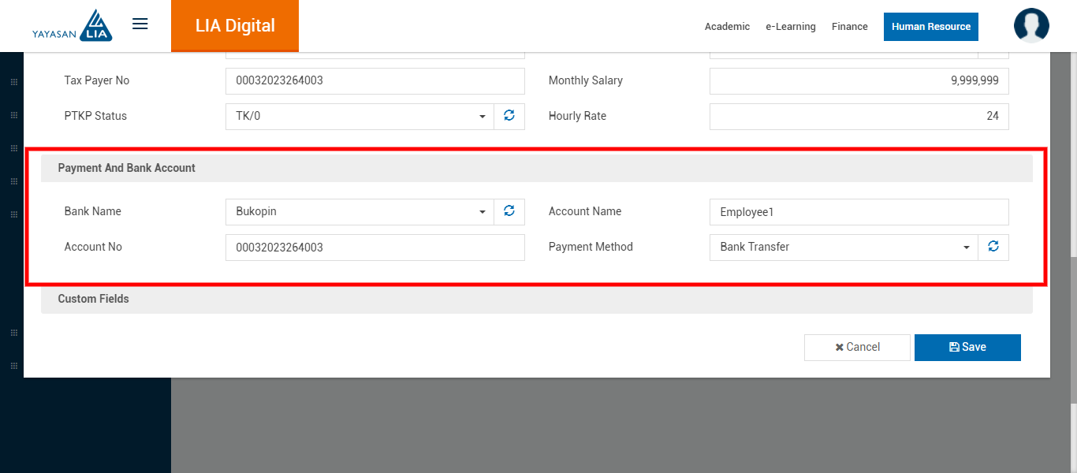The height and width of the screenshot is (473, 1077).
Task: Edit the Account Name field
Action: click(859, 211)
